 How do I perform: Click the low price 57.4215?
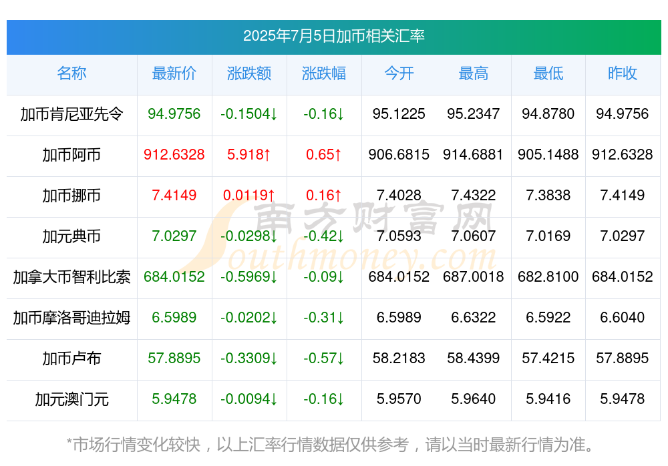pyautogui.click(x=548, y=358)
